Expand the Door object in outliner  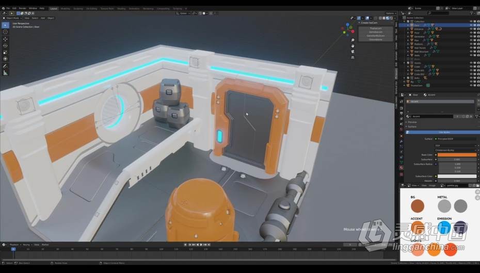click(x=408, y=25)
